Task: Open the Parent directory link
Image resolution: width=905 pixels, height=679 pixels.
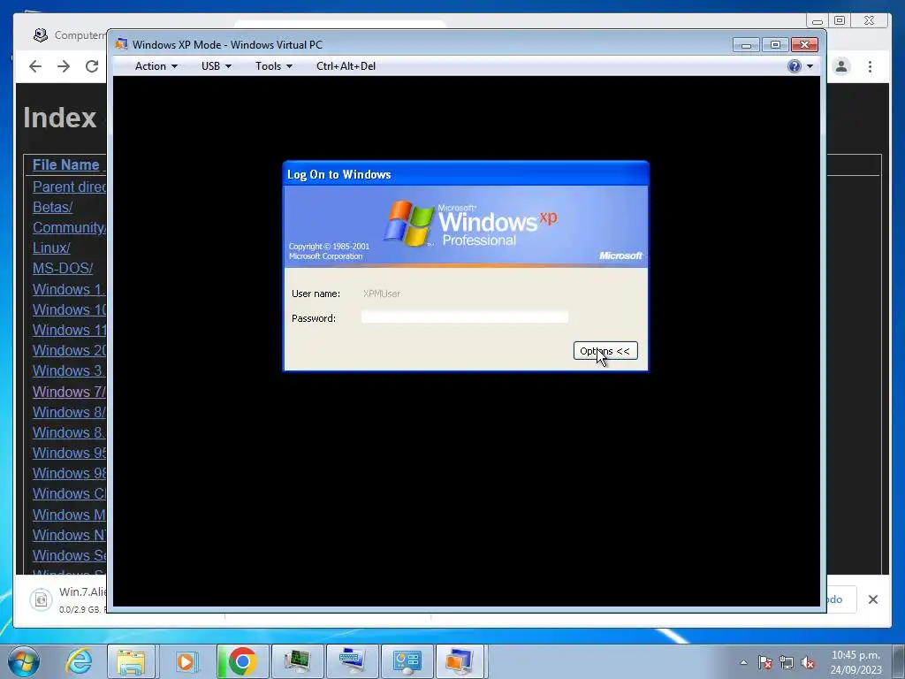Action: point(69,187)
